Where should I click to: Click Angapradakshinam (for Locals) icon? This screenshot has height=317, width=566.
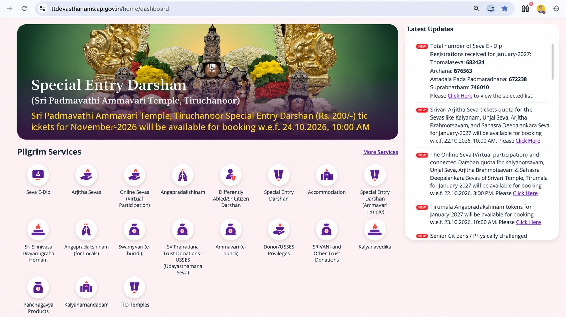pyautogui.click(x=86, y=230)
